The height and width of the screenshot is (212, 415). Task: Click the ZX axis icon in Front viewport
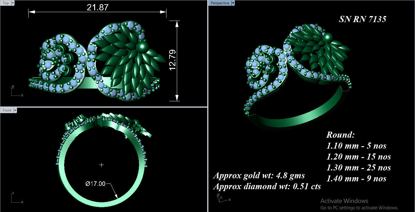point(17,198)
